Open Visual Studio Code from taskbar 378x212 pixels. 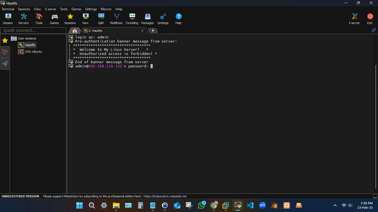[x=250, y=205]
